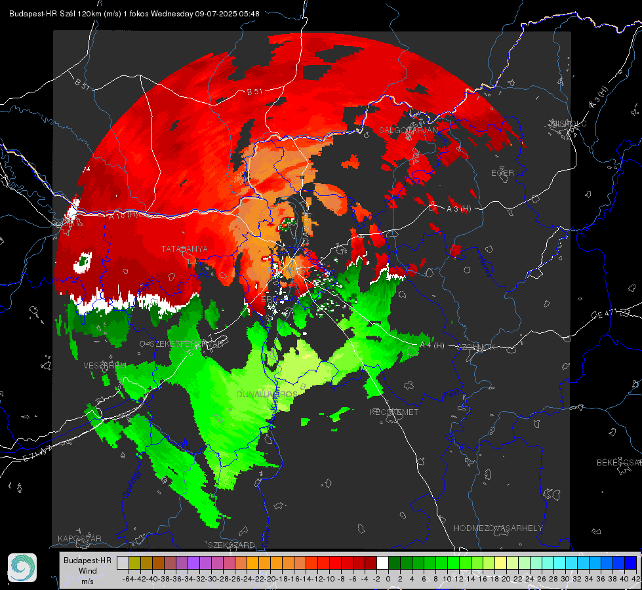The image size is (642, 590).
Task: Select the light grey swatch at the legend's left end
Action: click(123, 562)
